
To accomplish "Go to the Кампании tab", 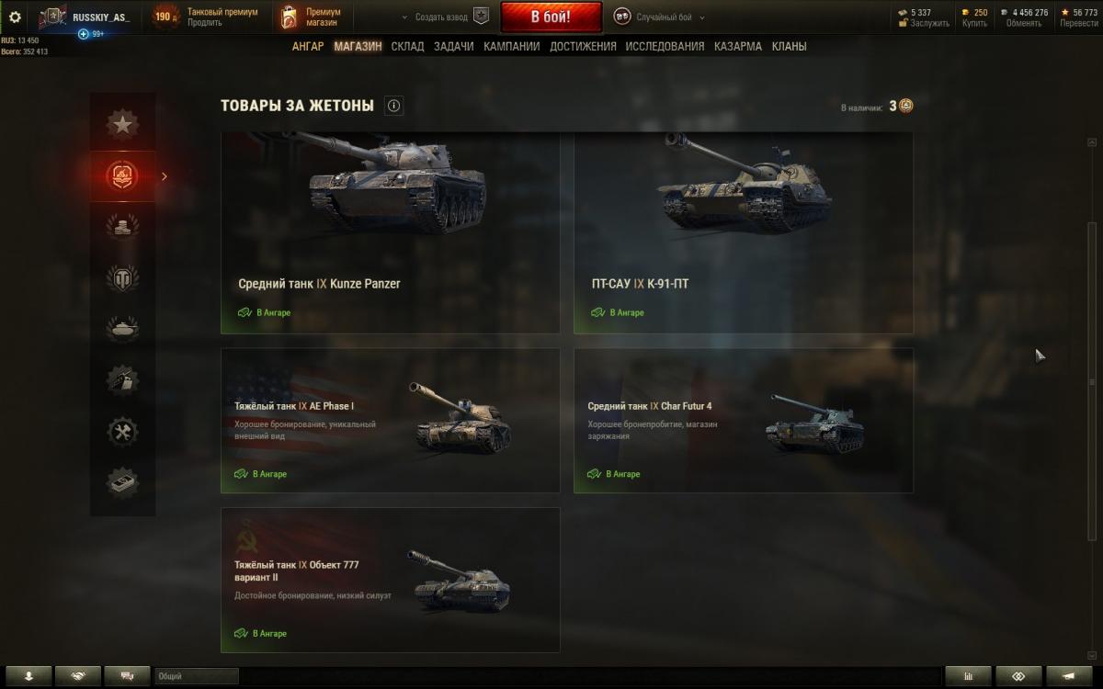I will [511, 46].
